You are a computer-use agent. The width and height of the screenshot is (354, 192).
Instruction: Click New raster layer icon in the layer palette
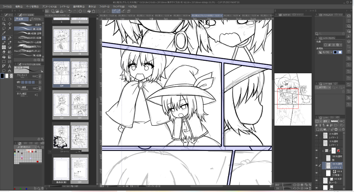click(x=318, y=129)
